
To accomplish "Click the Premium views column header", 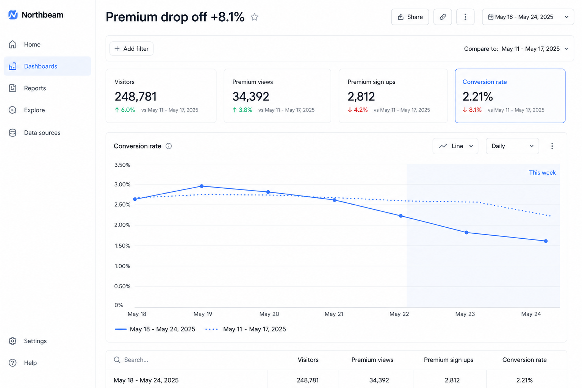I will tap(372, 360).
